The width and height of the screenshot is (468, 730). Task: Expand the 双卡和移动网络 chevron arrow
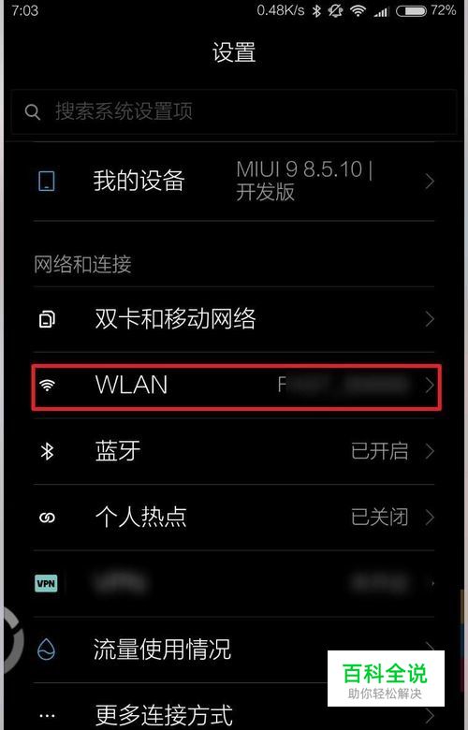point(430,319)
